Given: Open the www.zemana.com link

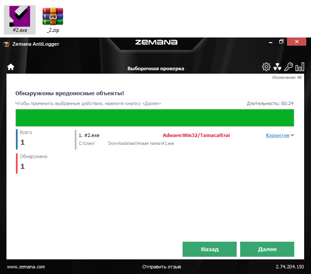Looking at the screenshot, I should [26, 267].
